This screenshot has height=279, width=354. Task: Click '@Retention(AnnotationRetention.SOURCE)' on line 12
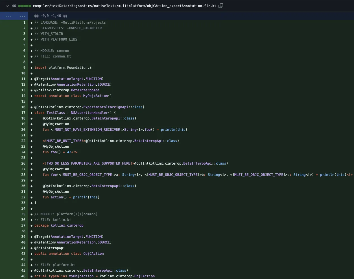(73, 85)
